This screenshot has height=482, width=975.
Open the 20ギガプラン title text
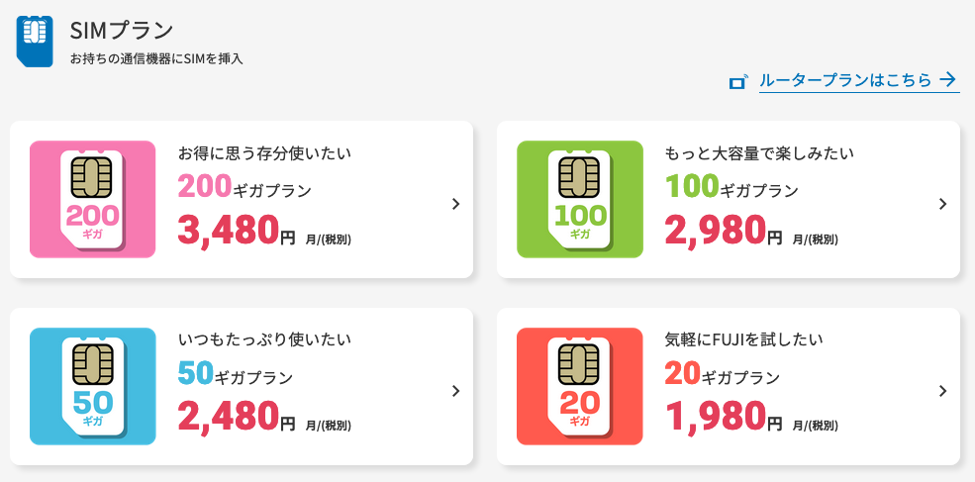[x=723, y=372]
